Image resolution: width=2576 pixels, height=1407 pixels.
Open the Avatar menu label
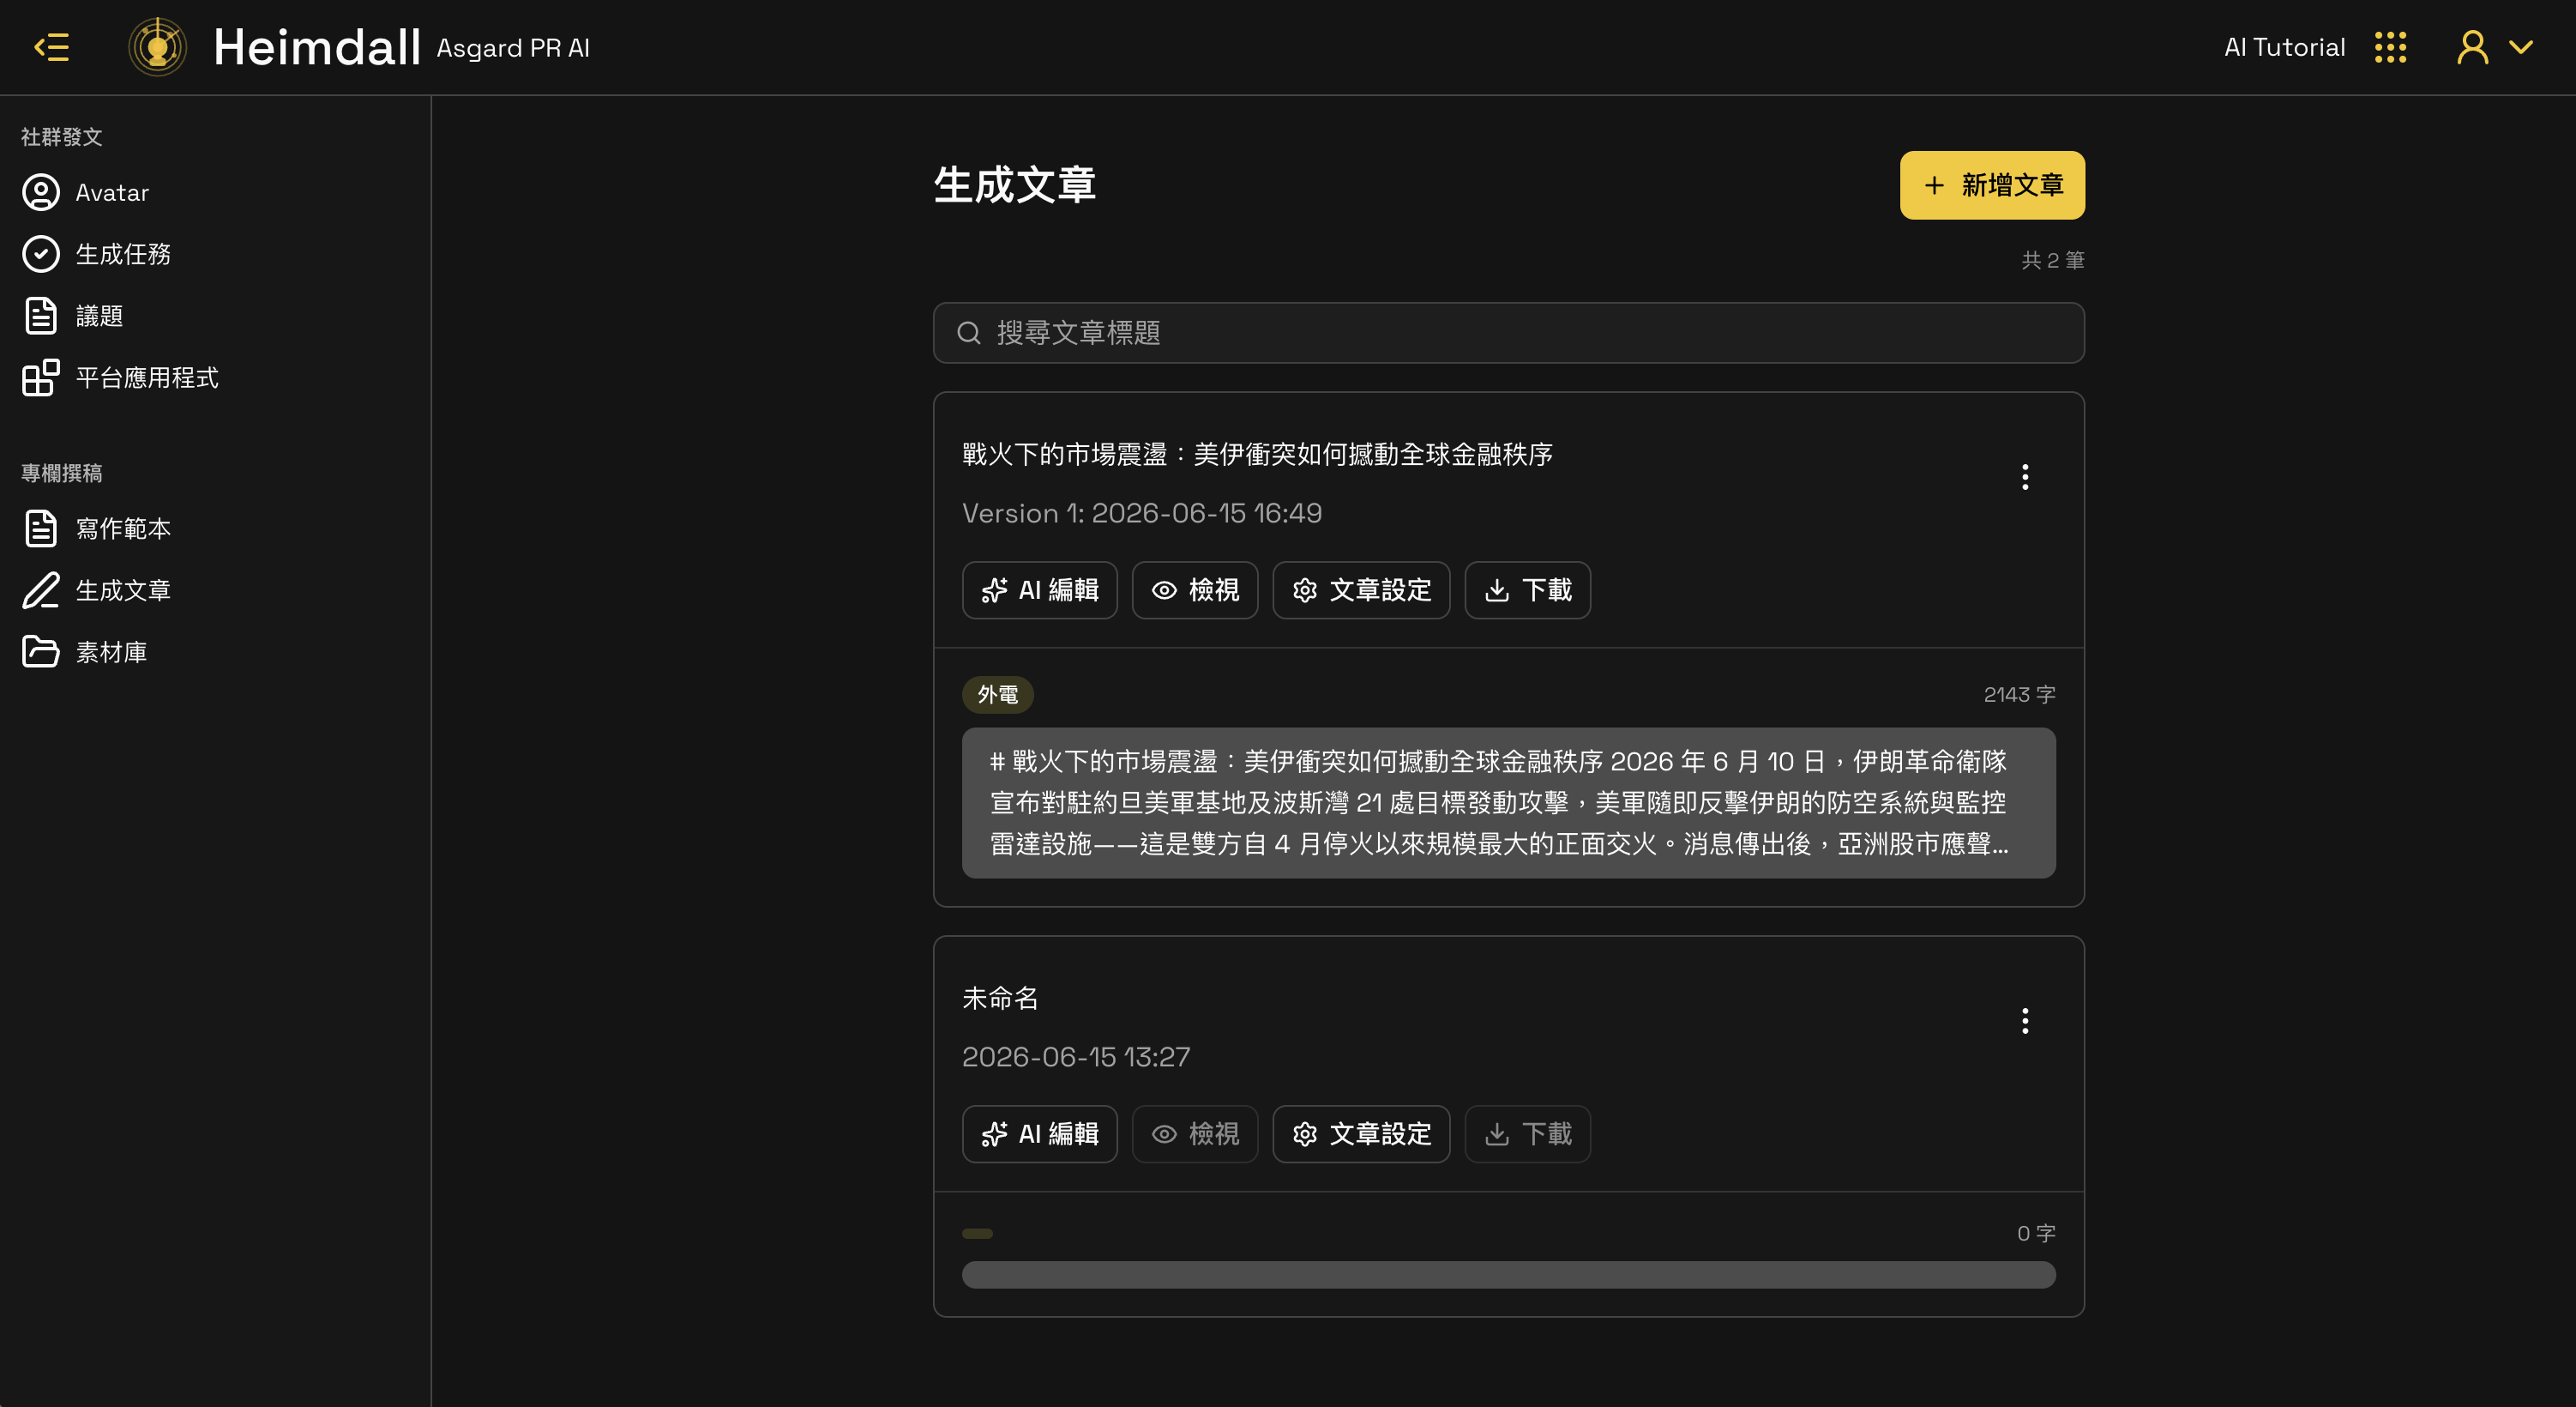[x=112, y=192]
